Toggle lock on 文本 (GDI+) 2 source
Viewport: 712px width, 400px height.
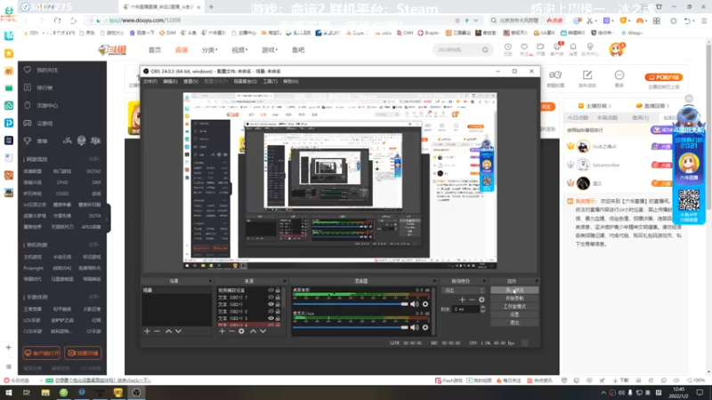point(278,312)
